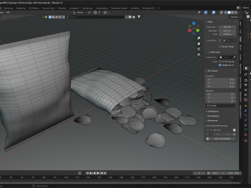Play the animation forward
The height and width of the screenshot is (188, 251).
pyautogui.click(x=98, y=173)
